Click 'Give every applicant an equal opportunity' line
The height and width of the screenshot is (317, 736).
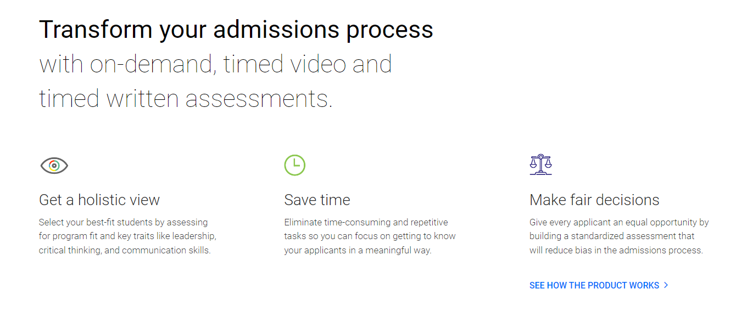click(x=619, y=223)
